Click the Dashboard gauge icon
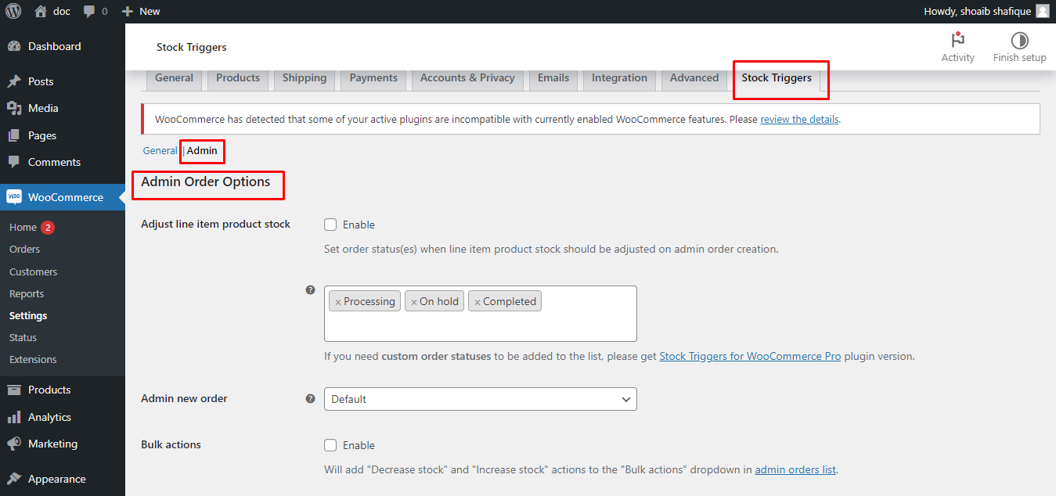Viewport: 1056px width, 496px height. pyautogui.click(x=14, y=46)
